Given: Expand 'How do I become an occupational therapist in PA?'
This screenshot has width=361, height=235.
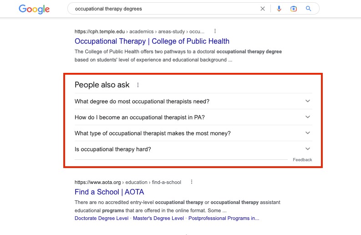Looking at the screenshot, I should point(308,117).
